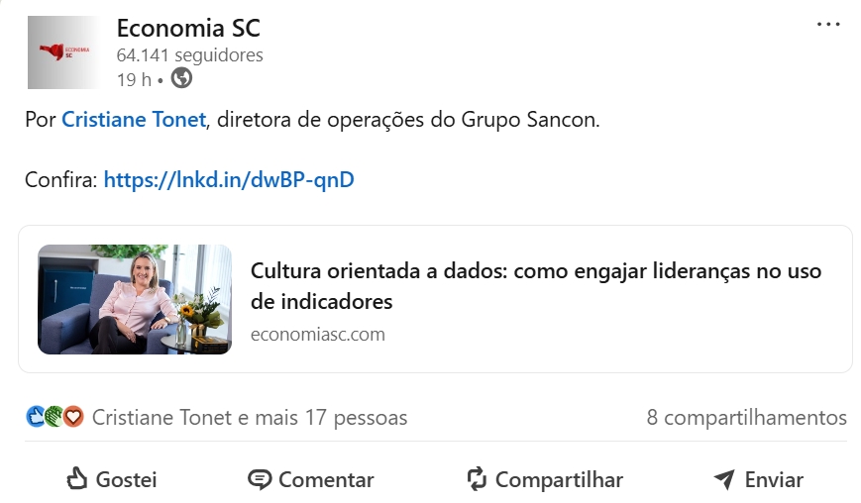The image size is (861, 503).
Task: Click the thumbs-up Gostei icon
Action: tap(77, 480)
